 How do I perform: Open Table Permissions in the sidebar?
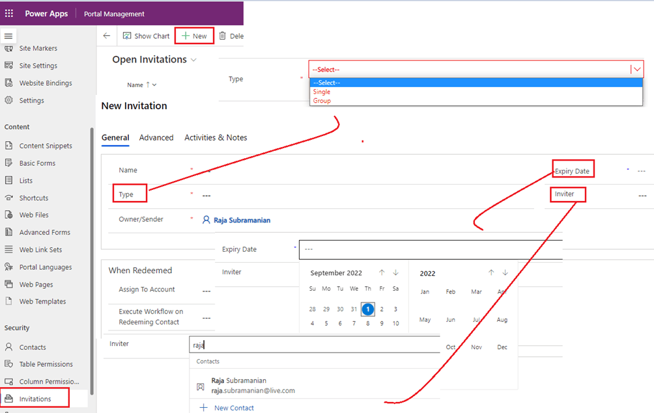click(x=46, y=364)
